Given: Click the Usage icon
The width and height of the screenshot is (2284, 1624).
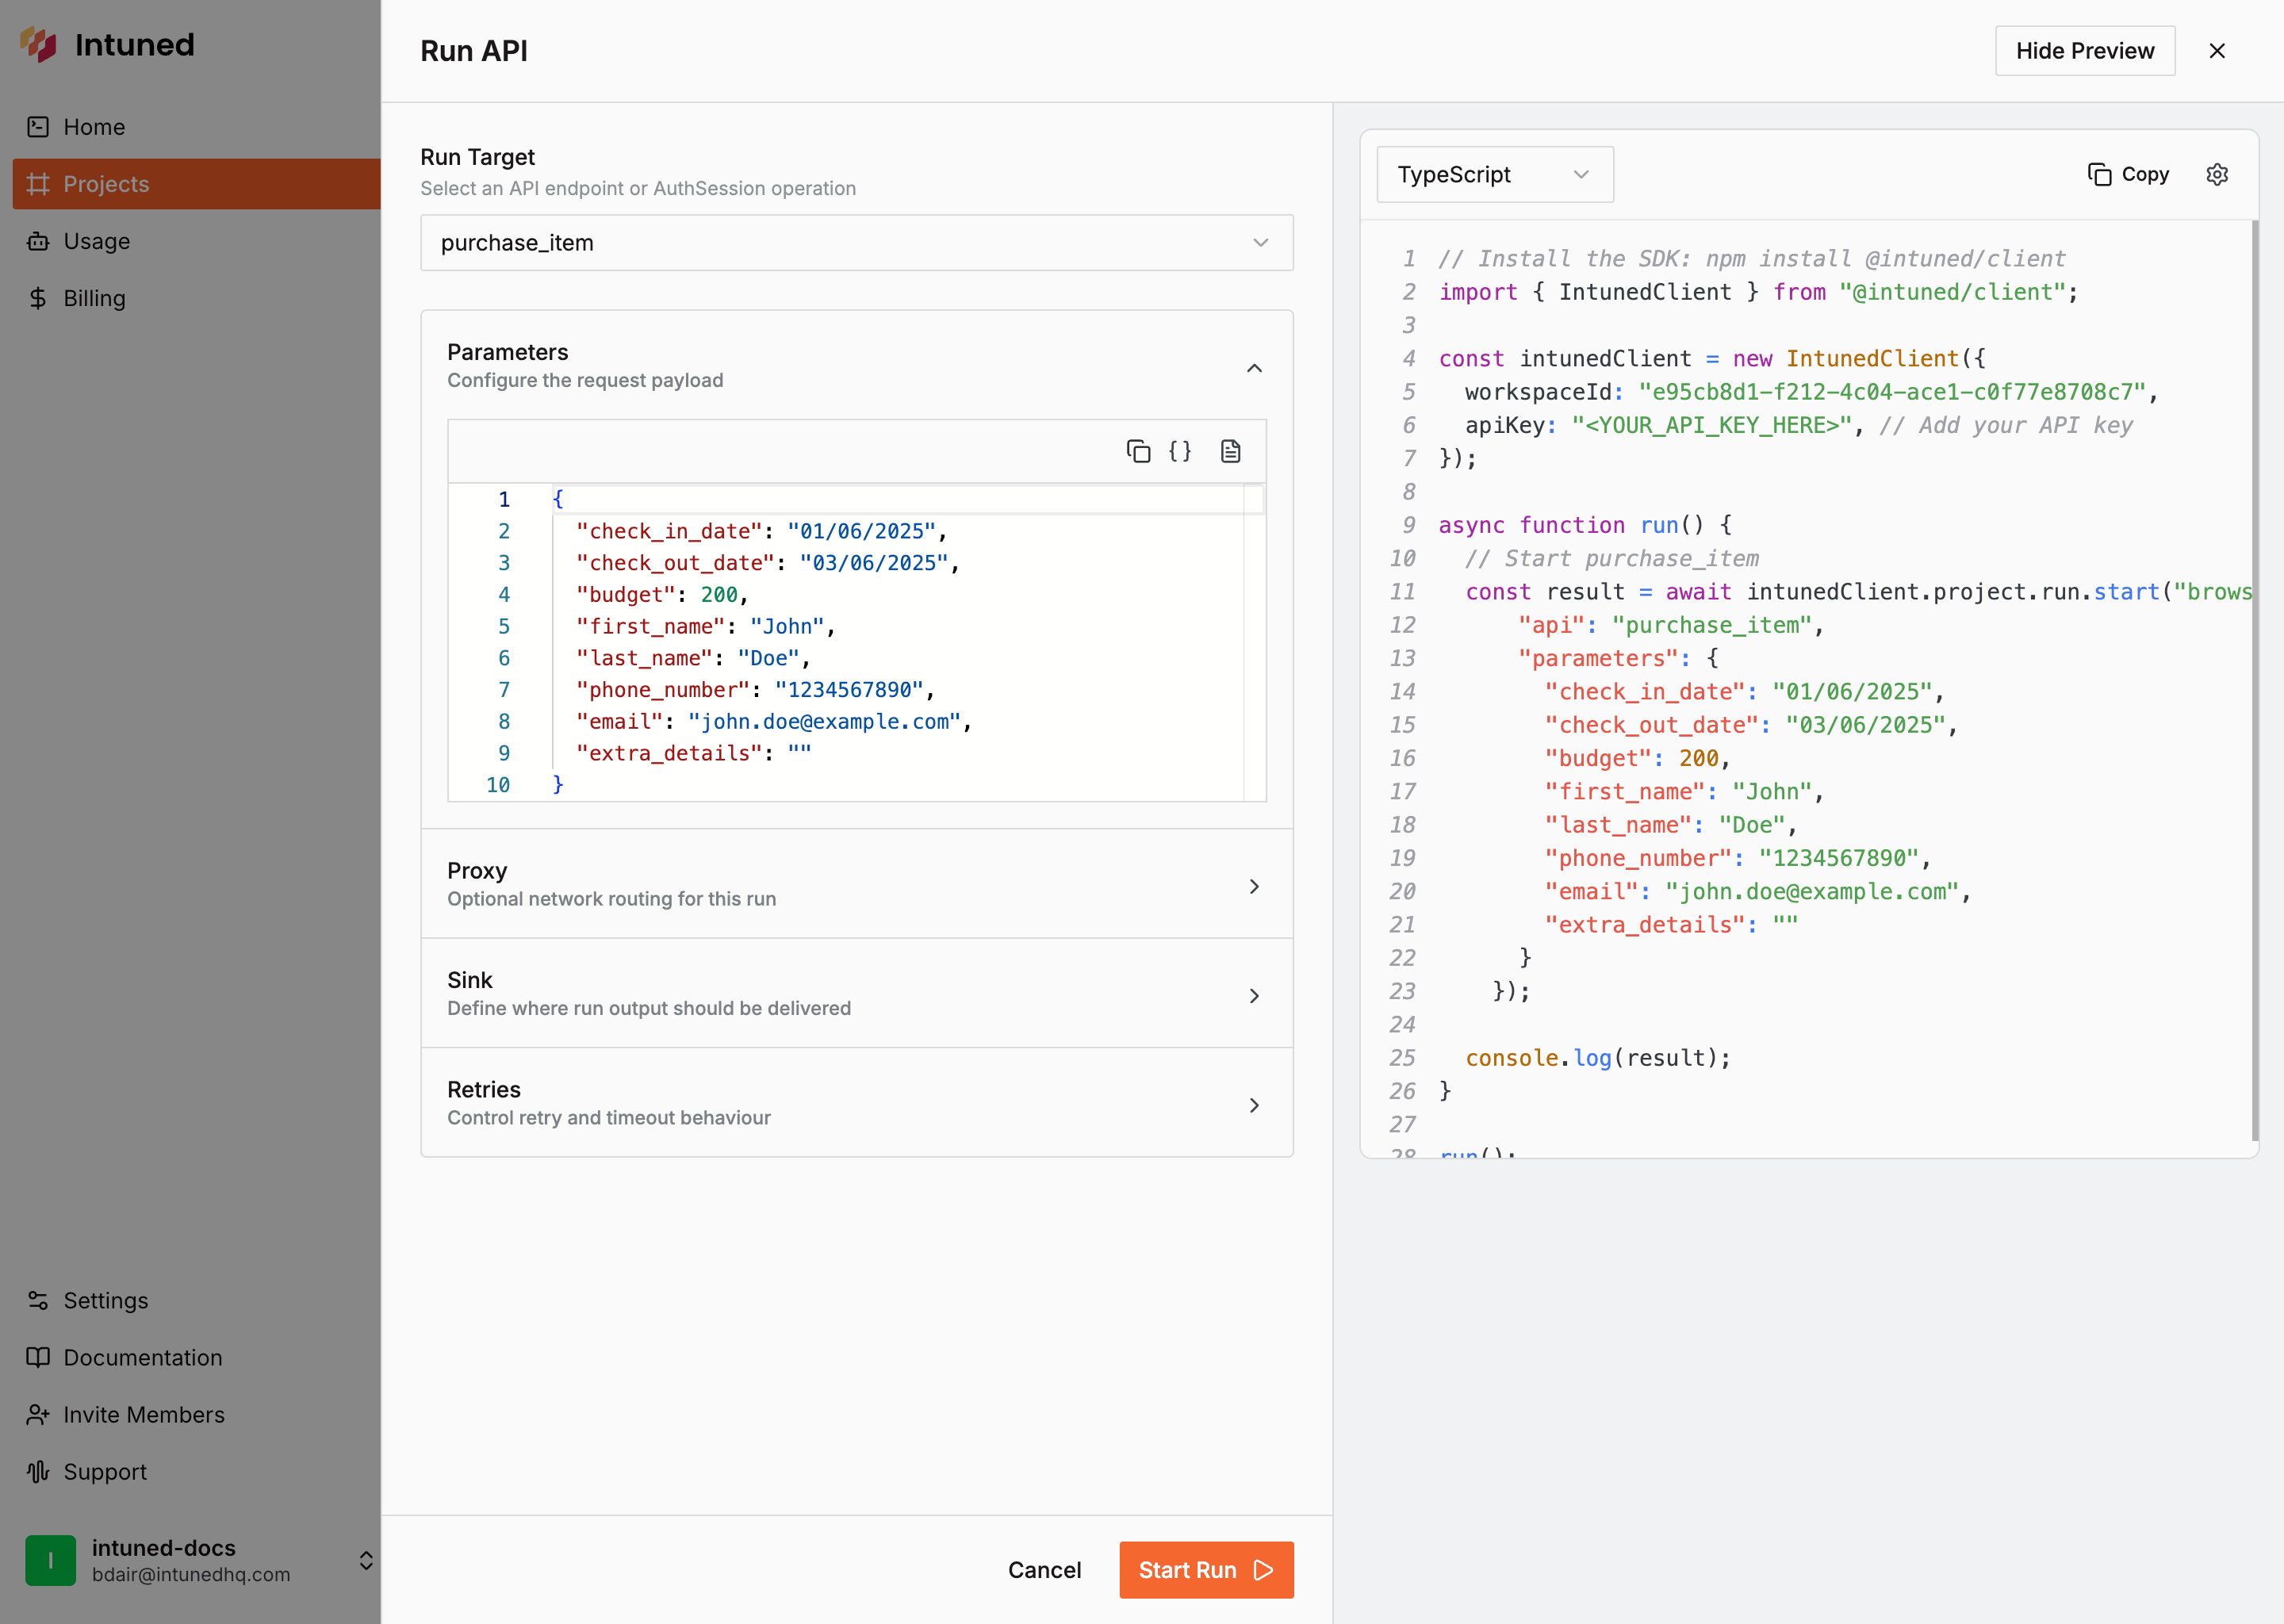Looking at the screenshot, I should [x=38, y=241].
